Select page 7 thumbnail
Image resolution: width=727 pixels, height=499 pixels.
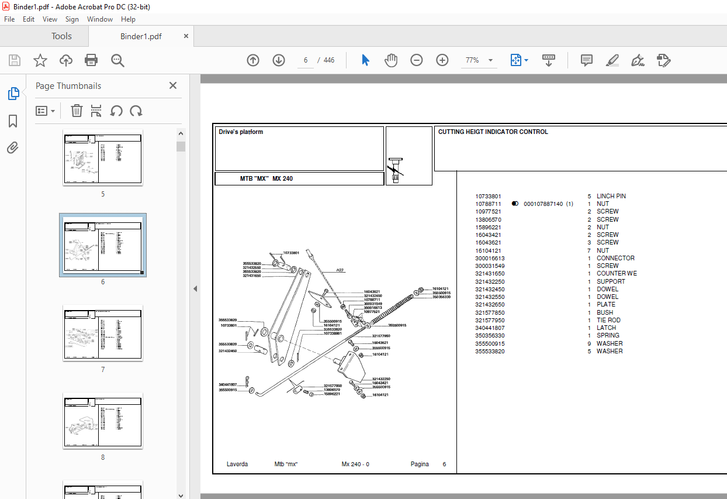(x=103, y=333)
